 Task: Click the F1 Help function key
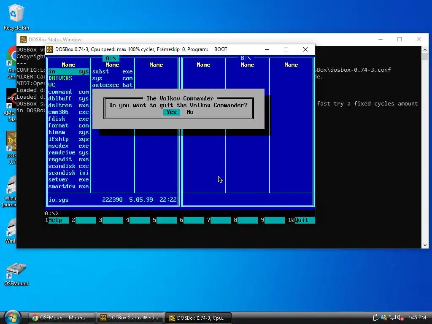[57, 220]
